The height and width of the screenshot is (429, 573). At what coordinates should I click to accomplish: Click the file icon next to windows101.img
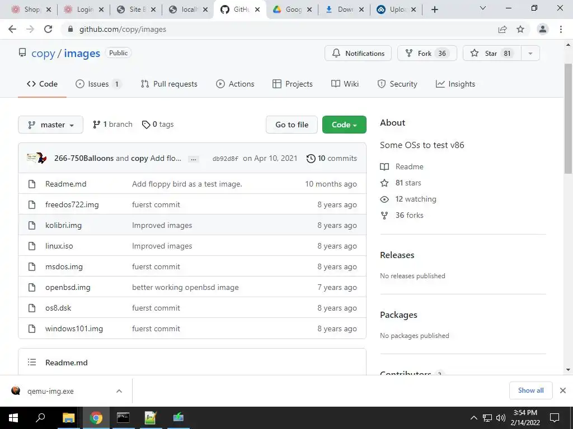[x=32, y=328]
